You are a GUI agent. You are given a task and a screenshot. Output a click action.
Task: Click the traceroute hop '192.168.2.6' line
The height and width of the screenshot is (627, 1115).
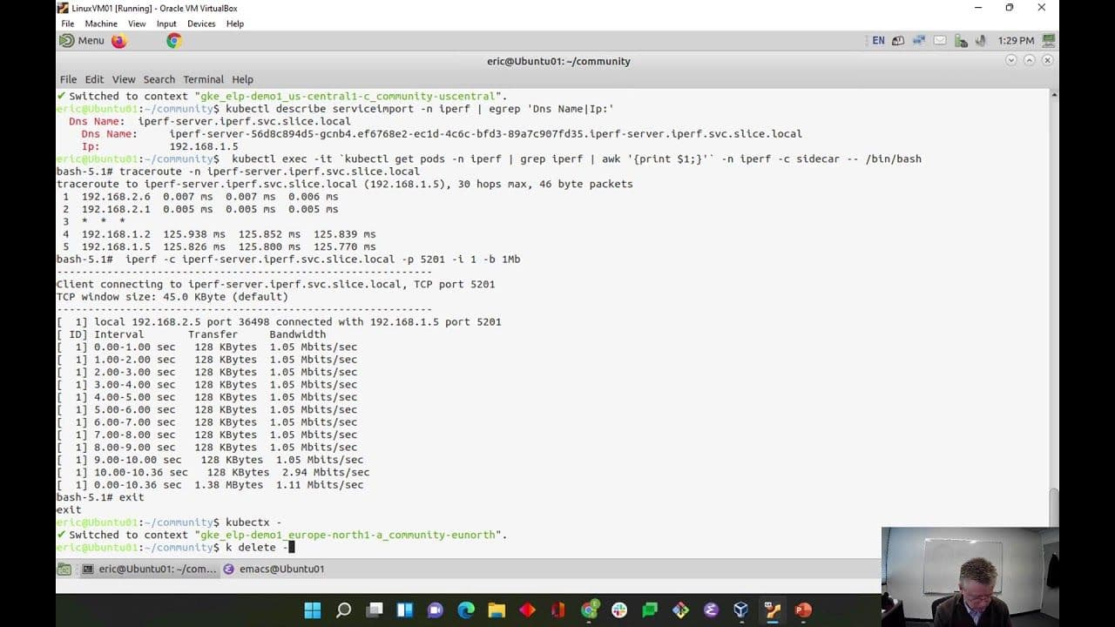tap(200, 197)
